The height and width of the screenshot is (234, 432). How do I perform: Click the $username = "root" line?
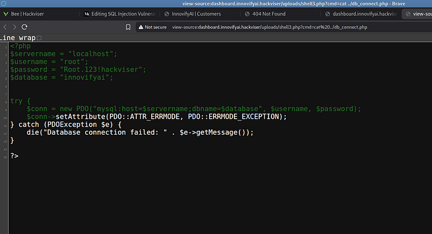(49, 62)
